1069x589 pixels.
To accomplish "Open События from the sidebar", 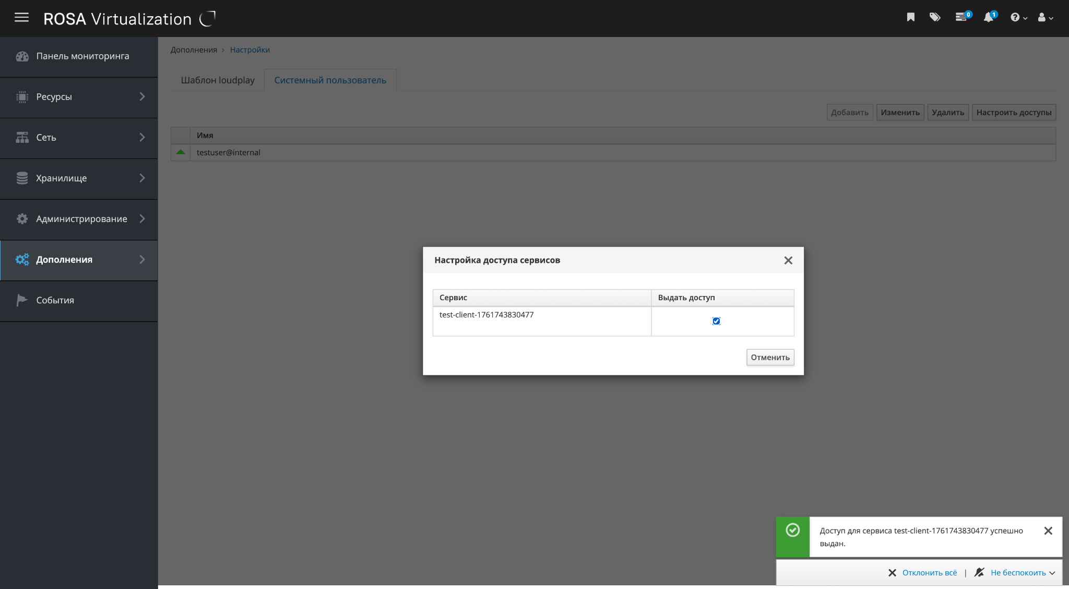I will (x=55, y=300).
